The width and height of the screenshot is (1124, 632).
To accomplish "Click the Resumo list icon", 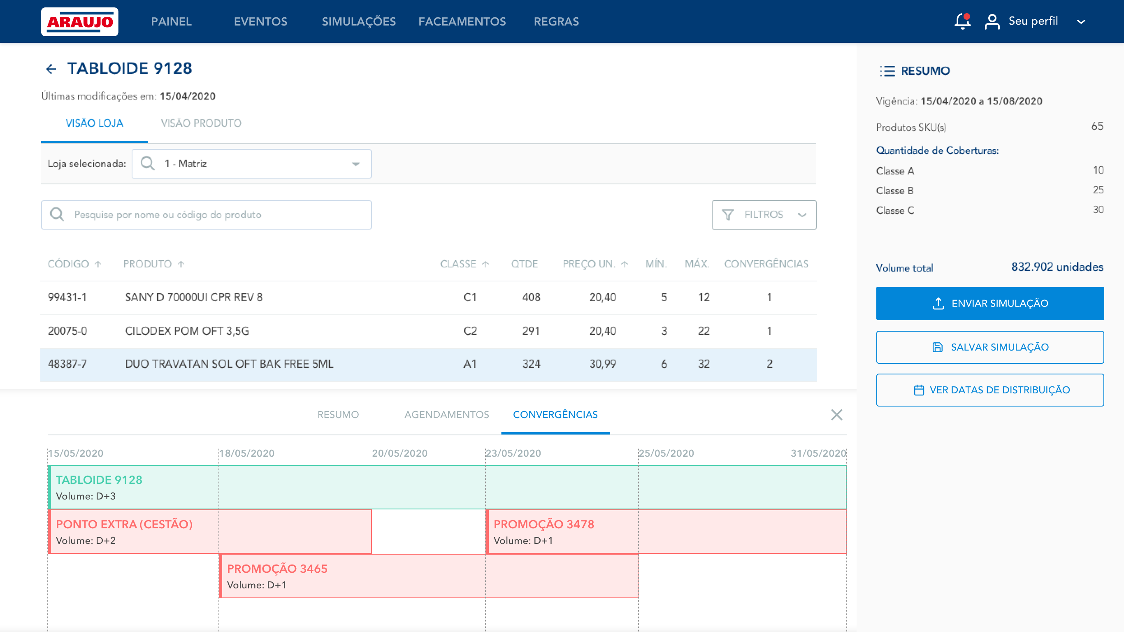I will 887,71.
